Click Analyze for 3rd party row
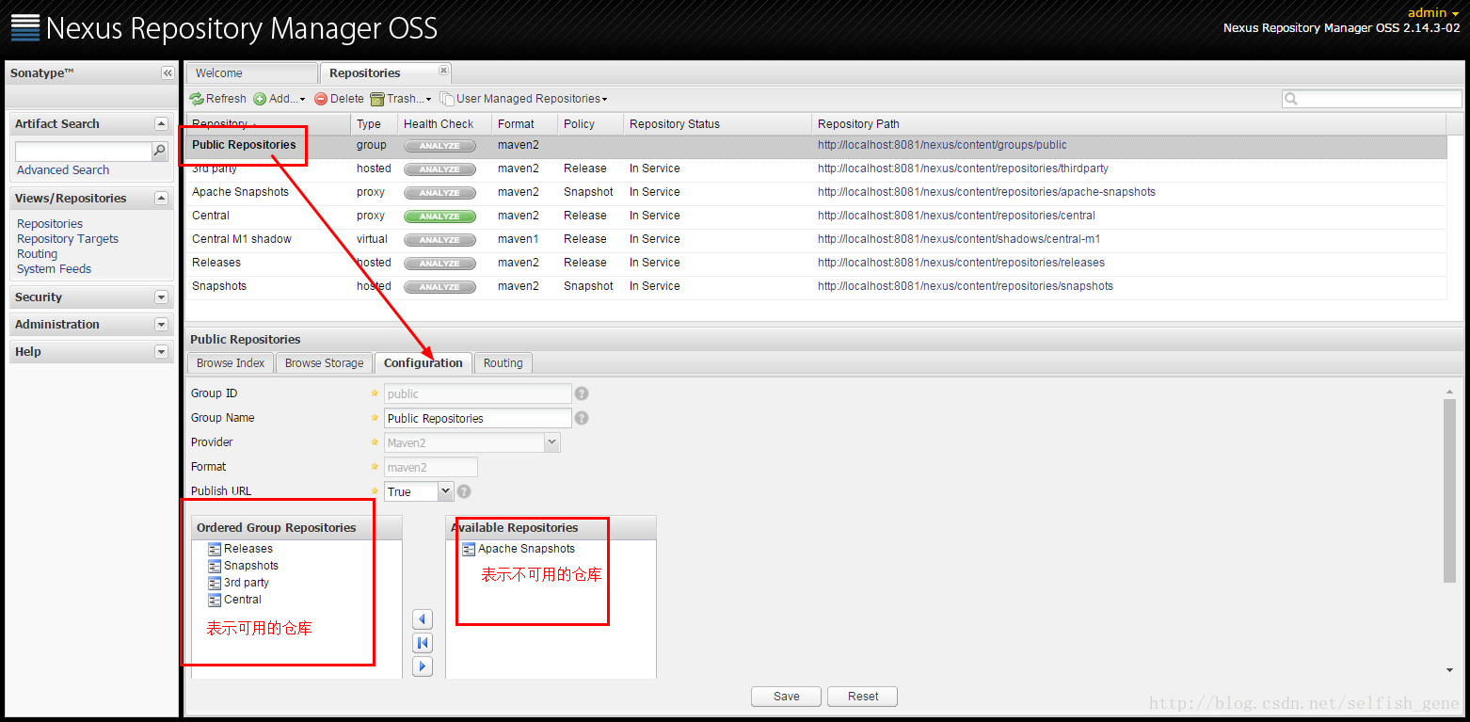The width and height of the screenshot is (1470, 722). [439, 169]
